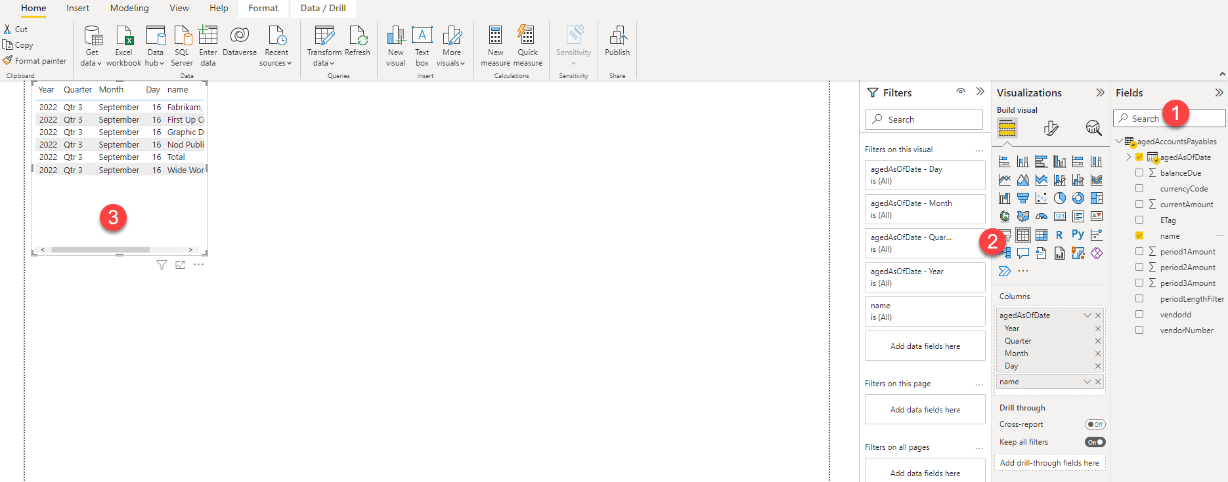Check the currentAmount field
1228x482 pixels.
point(1139,204)
